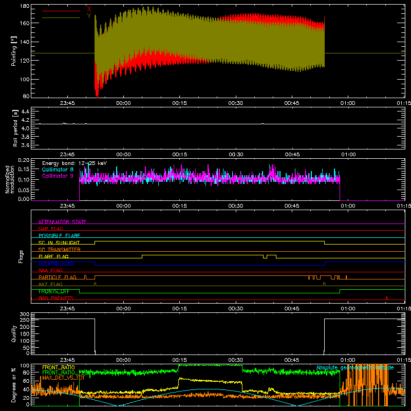Click the Collimator 9 legend label
The height and width of the screenshot is (411, 411).
(x=58, y=176)
